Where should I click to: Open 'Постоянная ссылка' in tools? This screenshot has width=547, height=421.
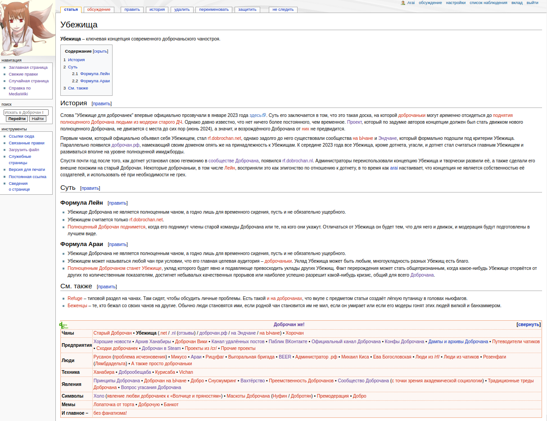(x=27, y=177)
